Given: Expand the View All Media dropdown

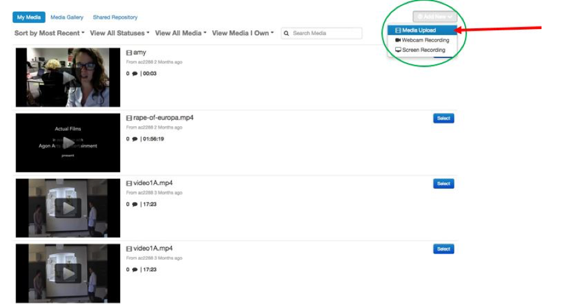Looking at the screenshot, I should click(x=181, y=33).
